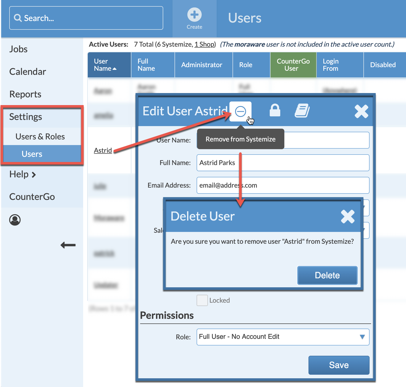Expand the Help submenu chevron
Viewport: 406px width, 387px height.
pos(34,175)
